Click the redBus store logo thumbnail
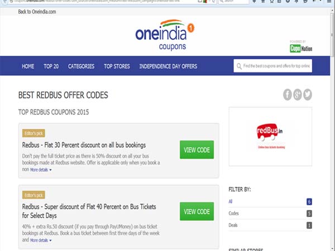The image size is (335, 251). click(x=270, y=137)
